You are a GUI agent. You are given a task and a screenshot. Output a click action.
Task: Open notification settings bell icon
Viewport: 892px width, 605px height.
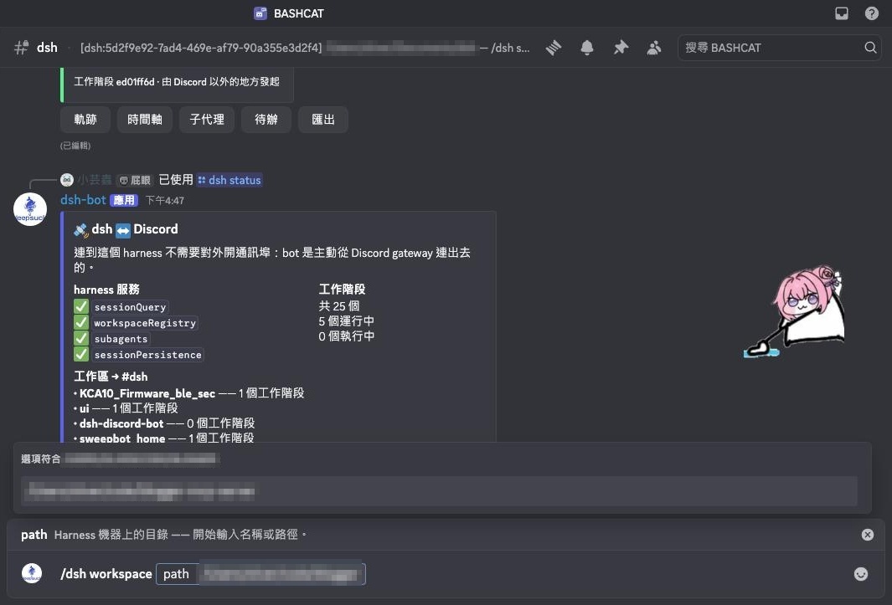[x=587, y=48]
